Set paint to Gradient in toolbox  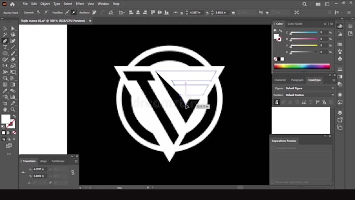[x=9, y=133]
